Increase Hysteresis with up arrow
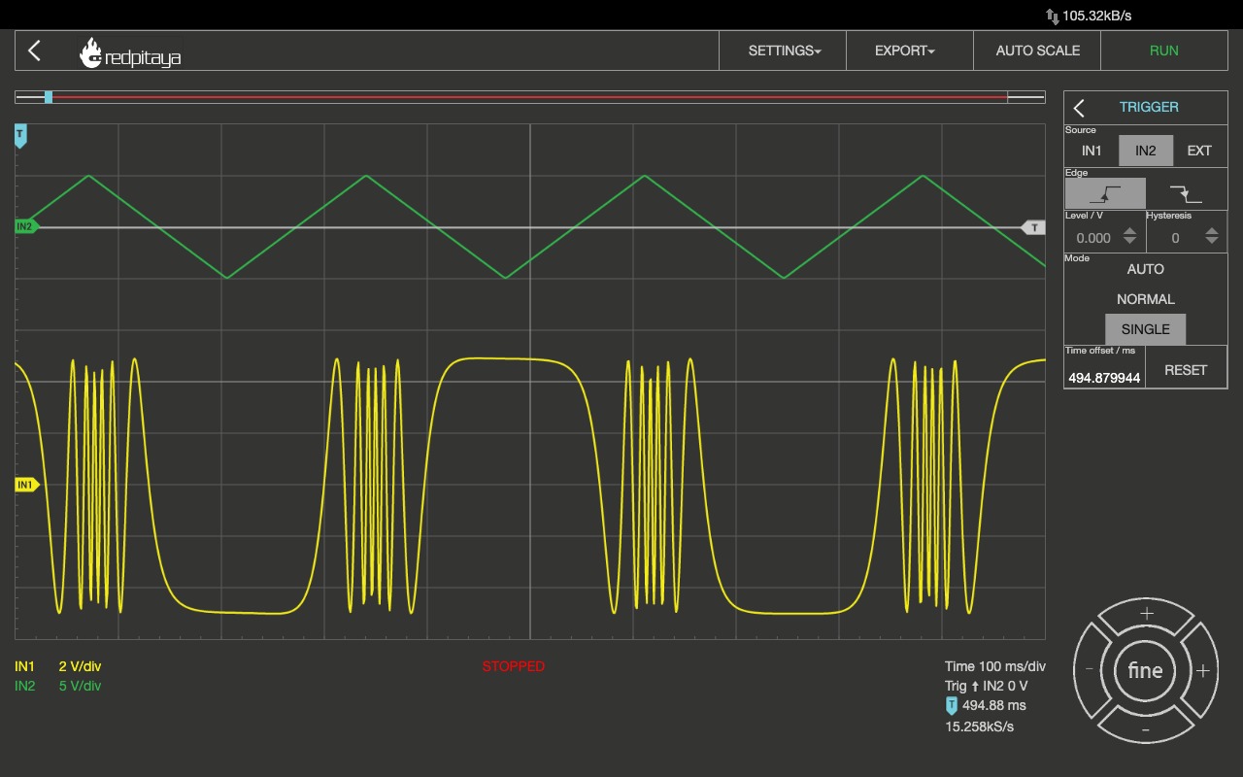The width and height of the screenshot is (1243, 777). click(1212, 232)
